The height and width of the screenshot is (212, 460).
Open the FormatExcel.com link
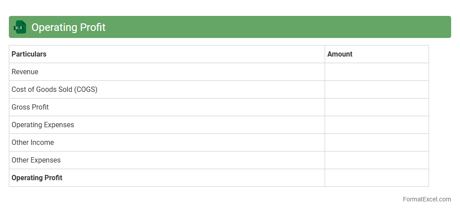point(427,199)
